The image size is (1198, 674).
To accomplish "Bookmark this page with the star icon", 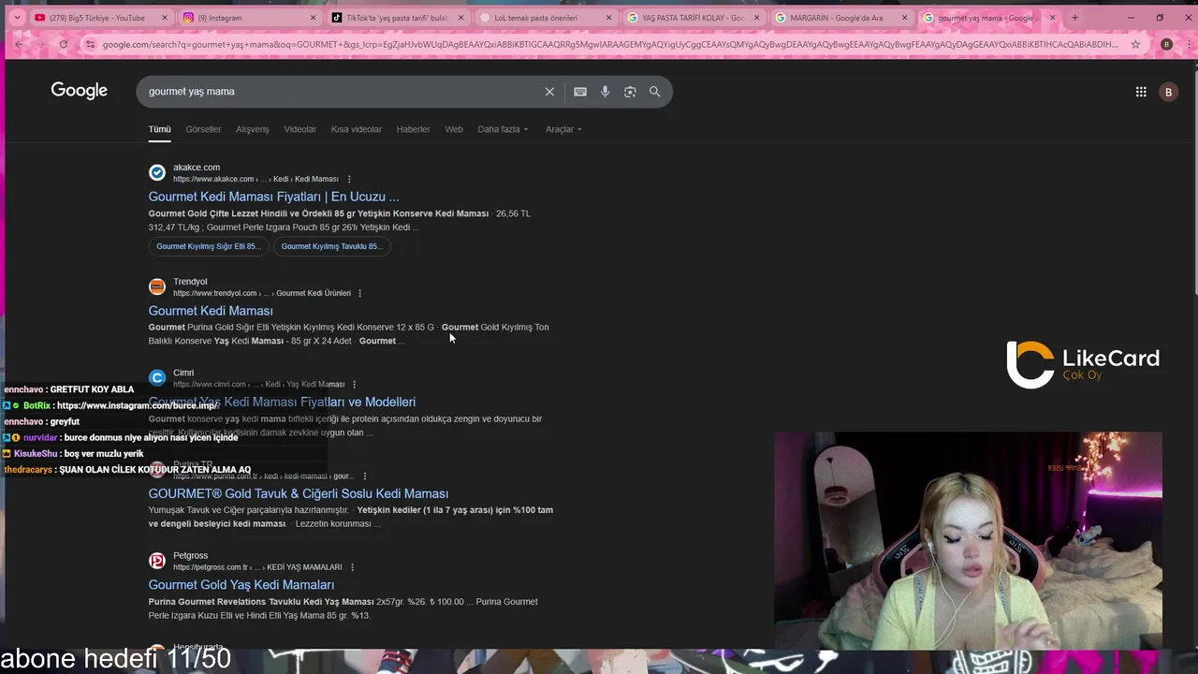I will pyautogui.click(x=1135, y=44).
